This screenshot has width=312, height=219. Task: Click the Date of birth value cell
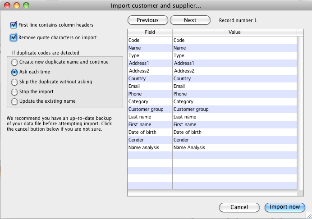[234, 132]
